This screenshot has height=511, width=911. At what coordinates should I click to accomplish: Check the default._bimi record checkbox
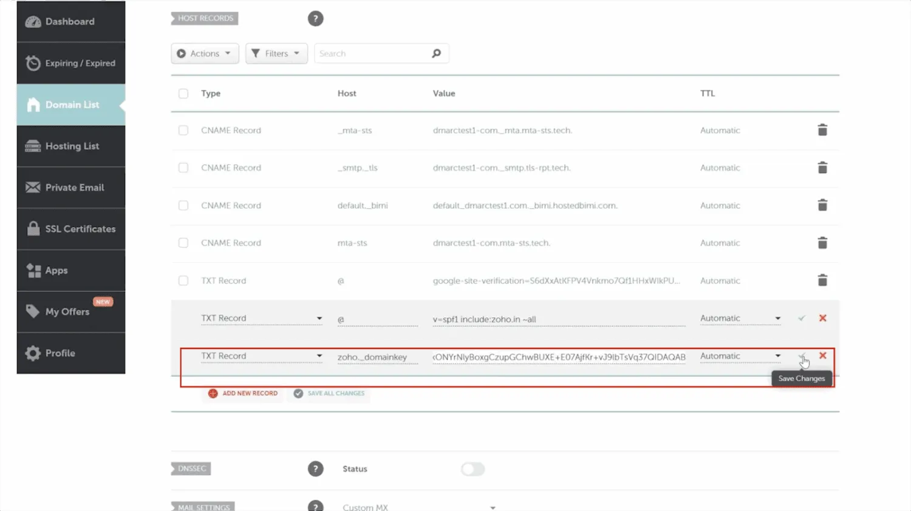[183, 206]
